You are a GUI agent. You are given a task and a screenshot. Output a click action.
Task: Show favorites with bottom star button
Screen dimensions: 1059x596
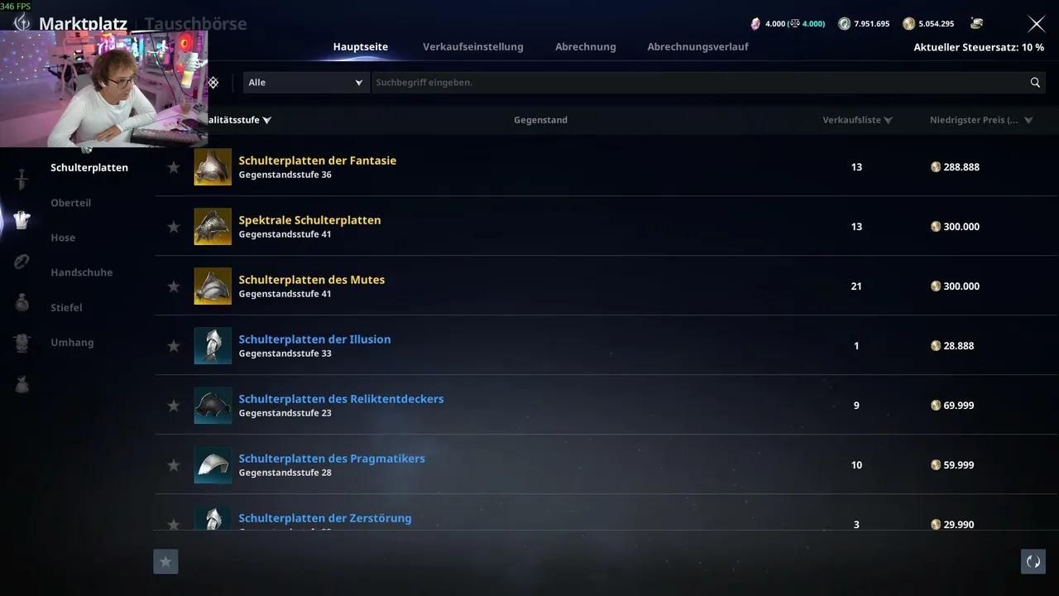click(x=165, y=562)
